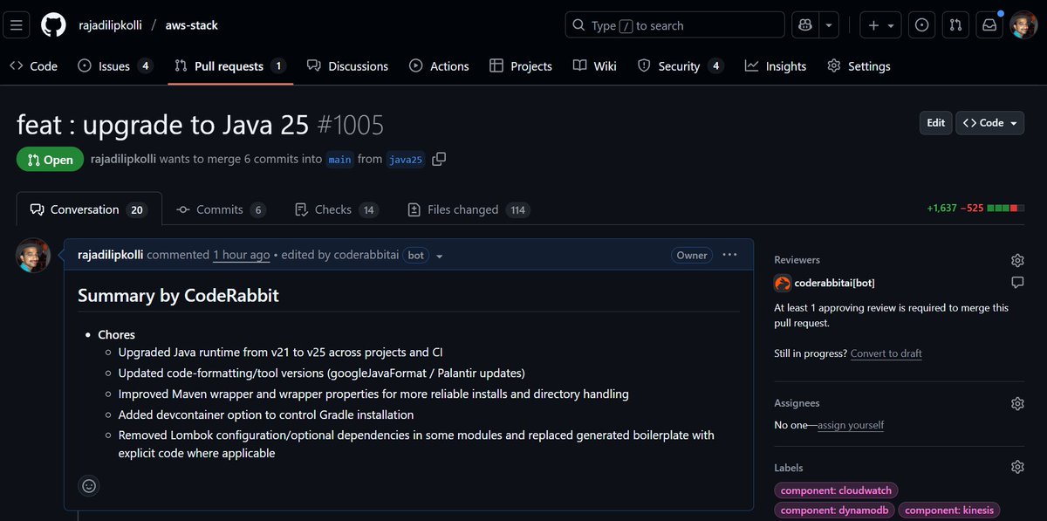Click the Owner badge on comment
Viewport: 1047px width, 521px height.
tap(692, 256)
